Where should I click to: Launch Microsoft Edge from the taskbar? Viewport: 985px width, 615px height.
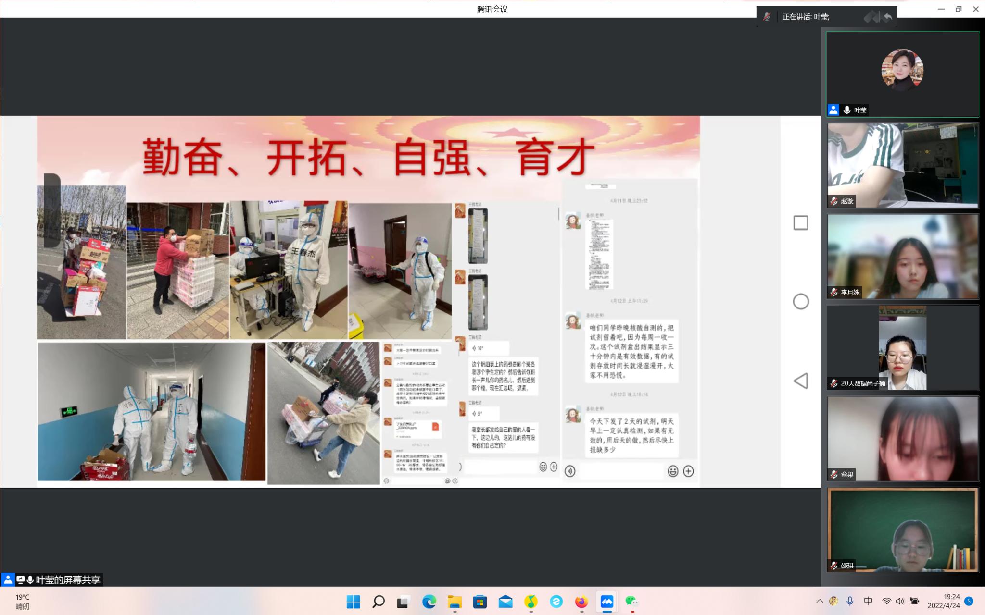[x=429, y=602]
